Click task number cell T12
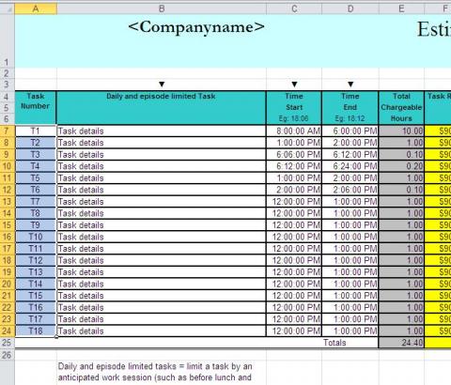The height and width of the screenshot is (385, 451). click(x=36, y=260)
